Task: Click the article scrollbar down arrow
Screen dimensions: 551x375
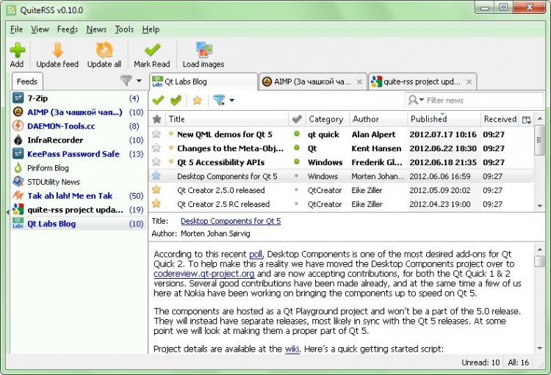Action: tap(539, 349)
